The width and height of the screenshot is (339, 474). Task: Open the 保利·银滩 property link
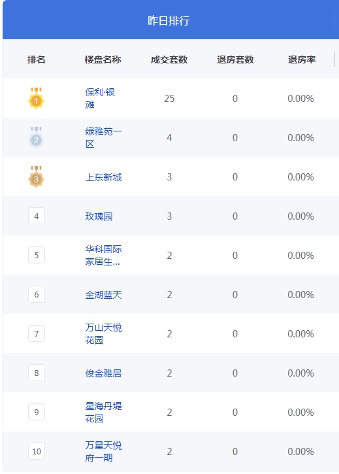(100, 98)
